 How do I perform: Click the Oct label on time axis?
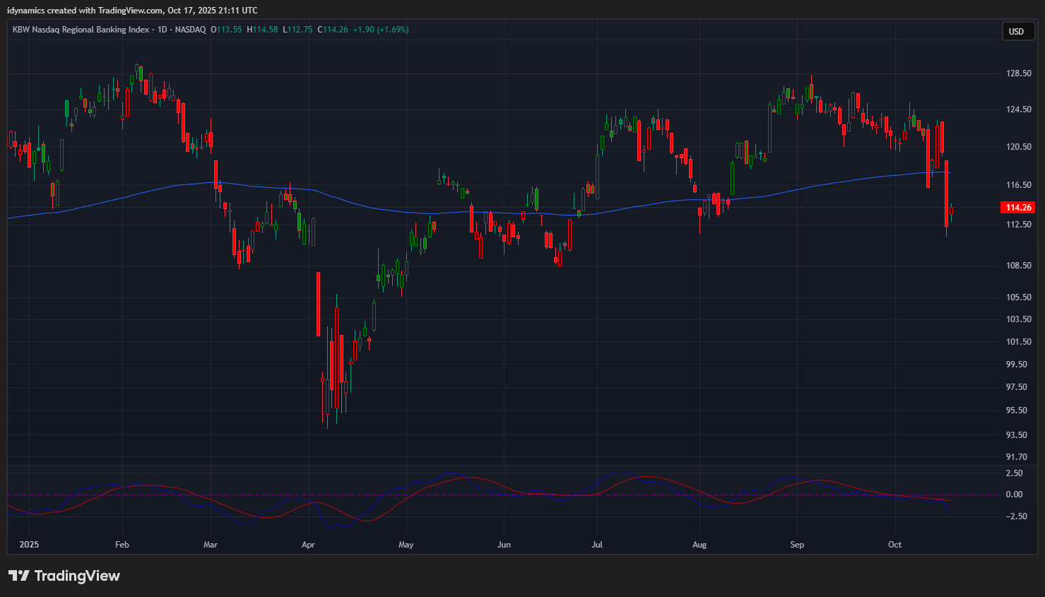click(895, 545)
